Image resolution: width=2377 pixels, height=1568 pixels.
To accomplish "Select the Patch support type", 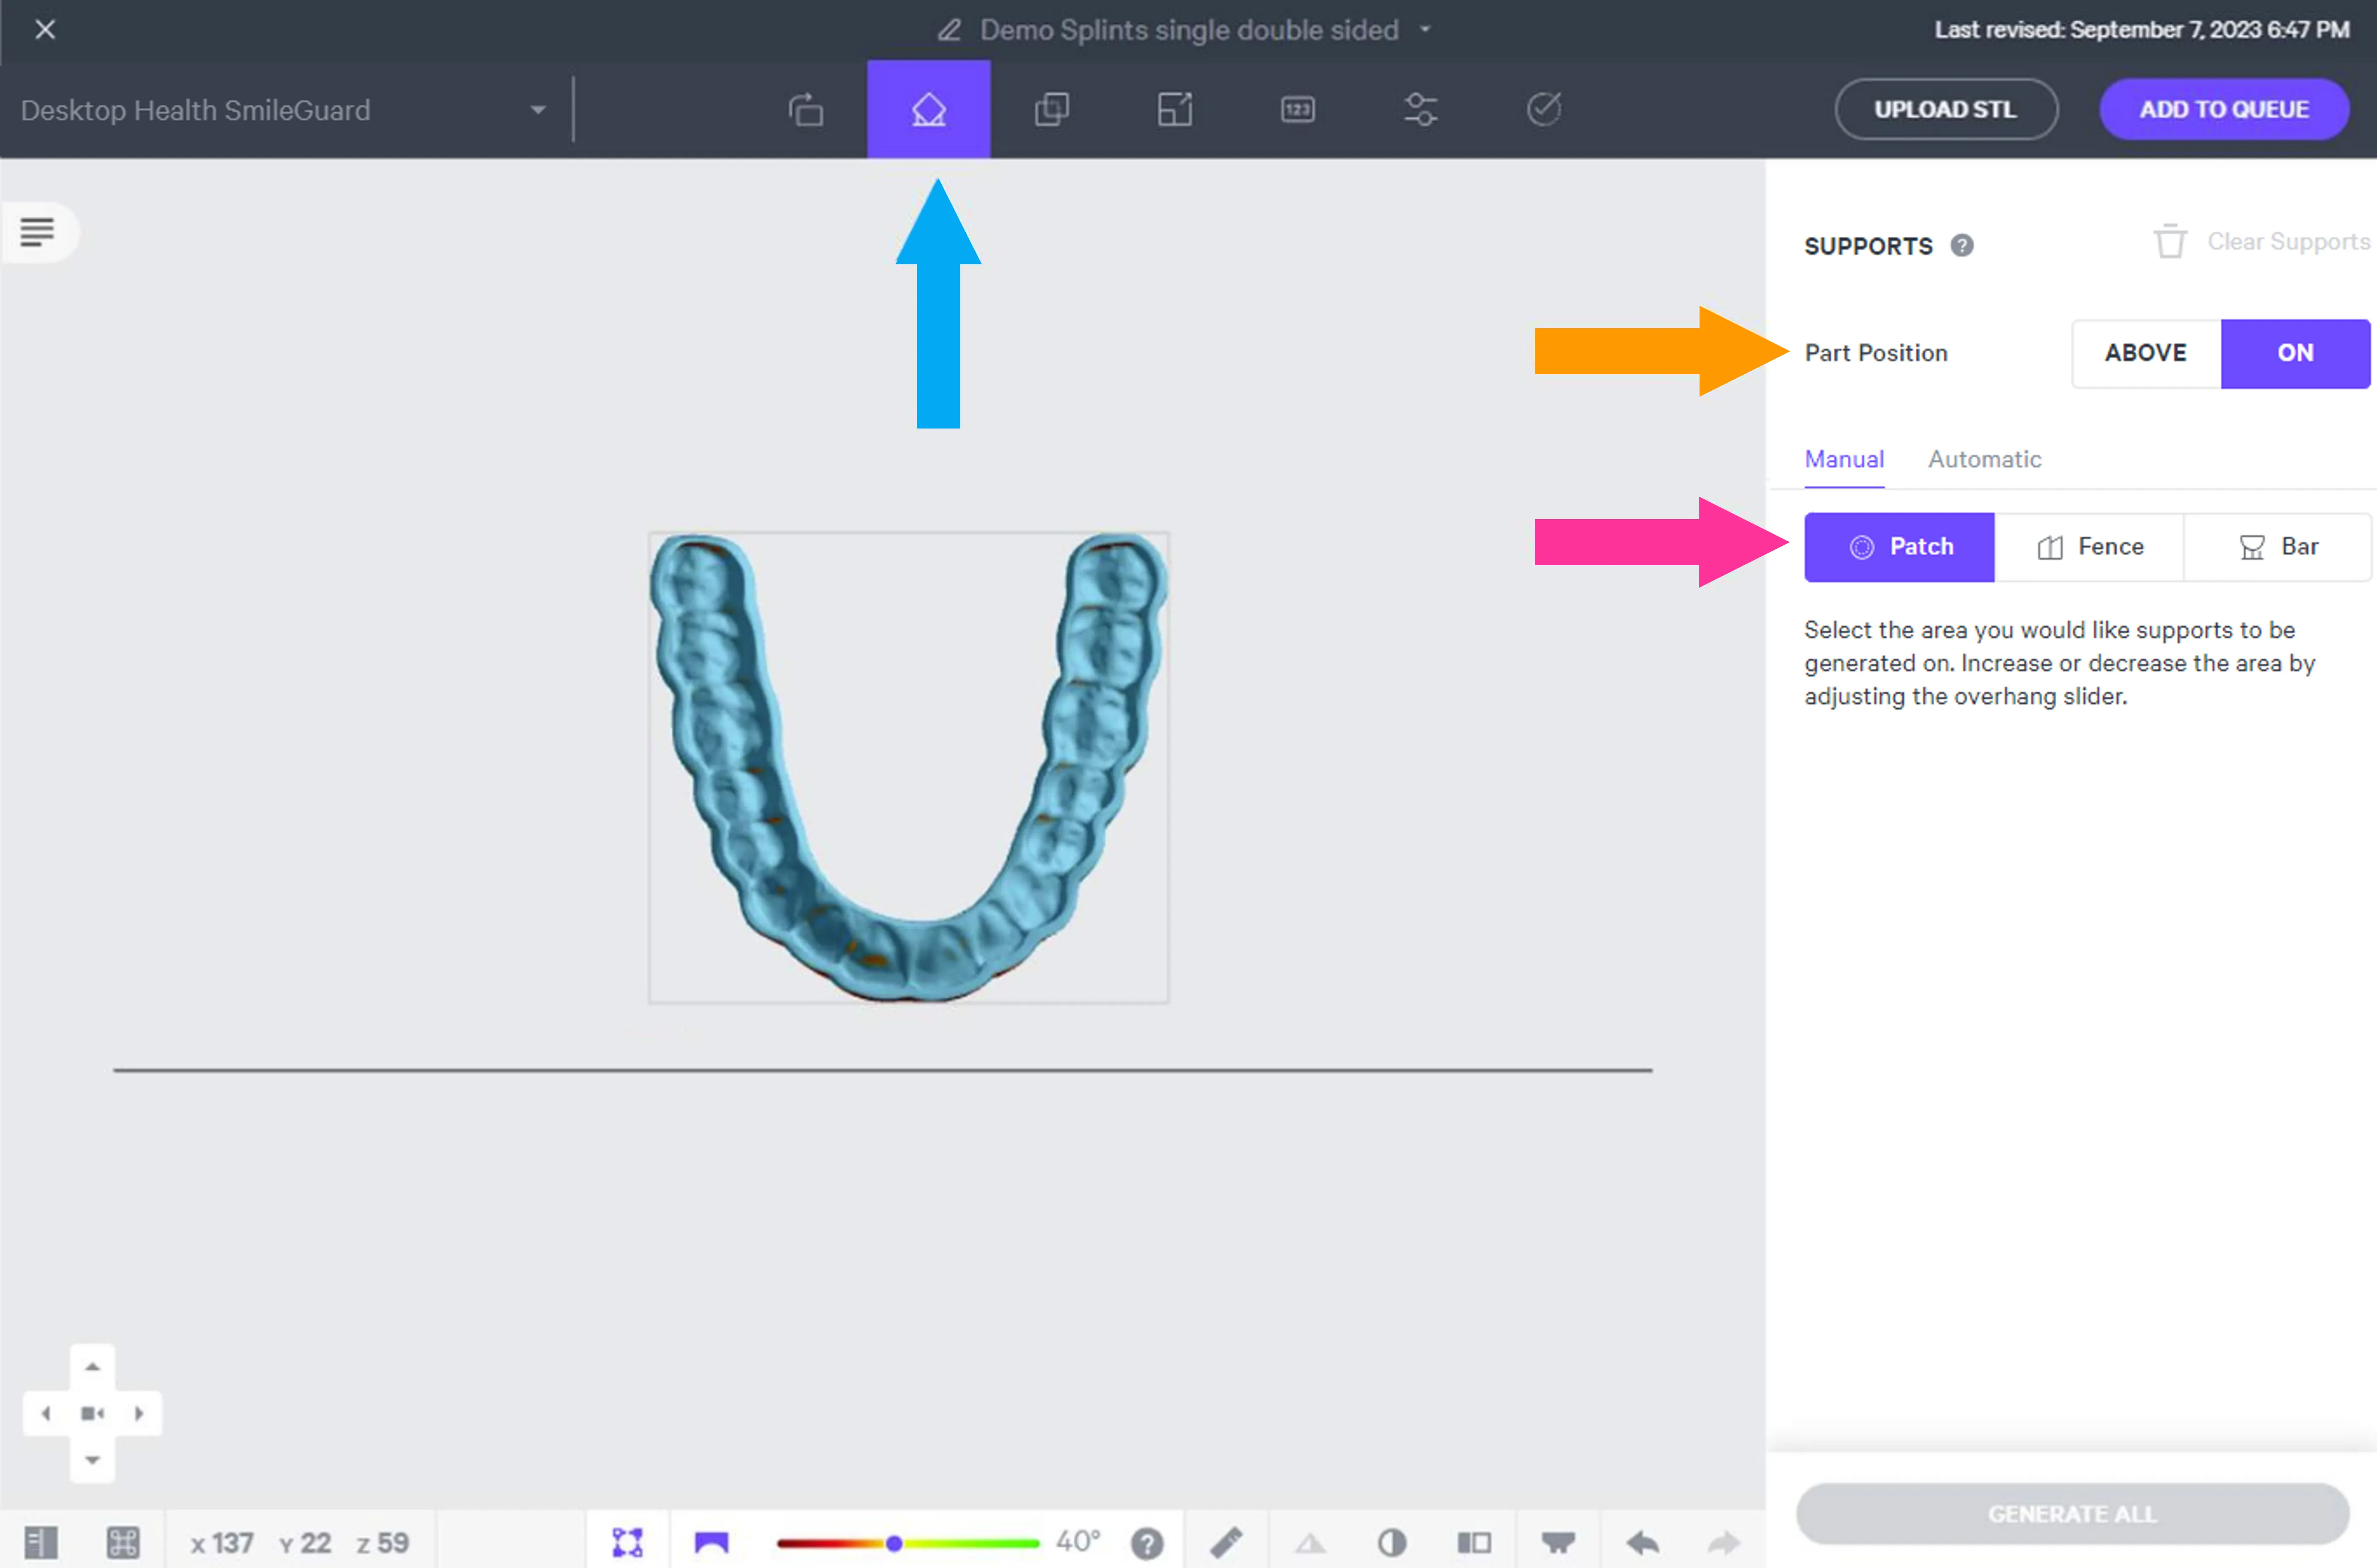I will [1899, 547].
